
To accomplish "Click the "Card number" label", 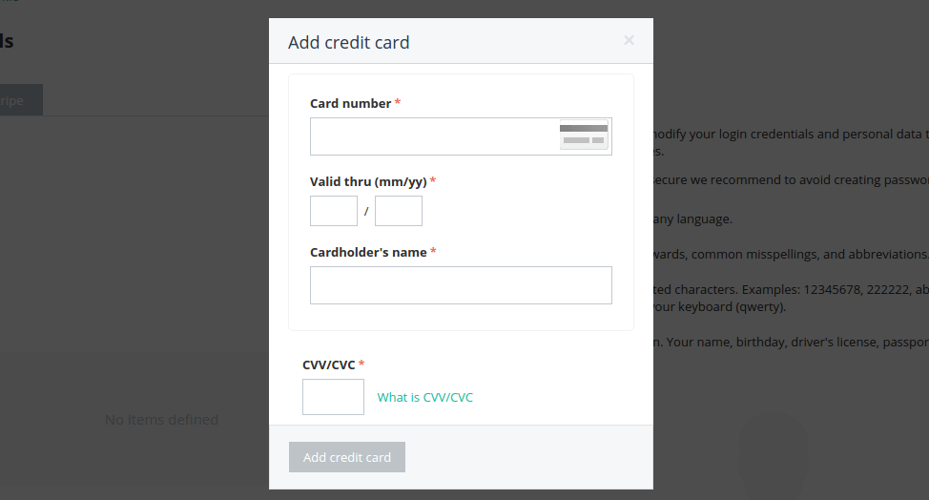I will (x=350, y=103).
